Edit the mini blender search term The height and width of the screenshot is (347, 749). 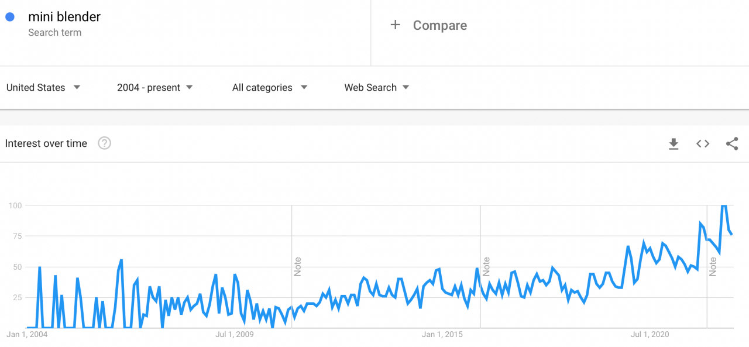tap(64, 17)
